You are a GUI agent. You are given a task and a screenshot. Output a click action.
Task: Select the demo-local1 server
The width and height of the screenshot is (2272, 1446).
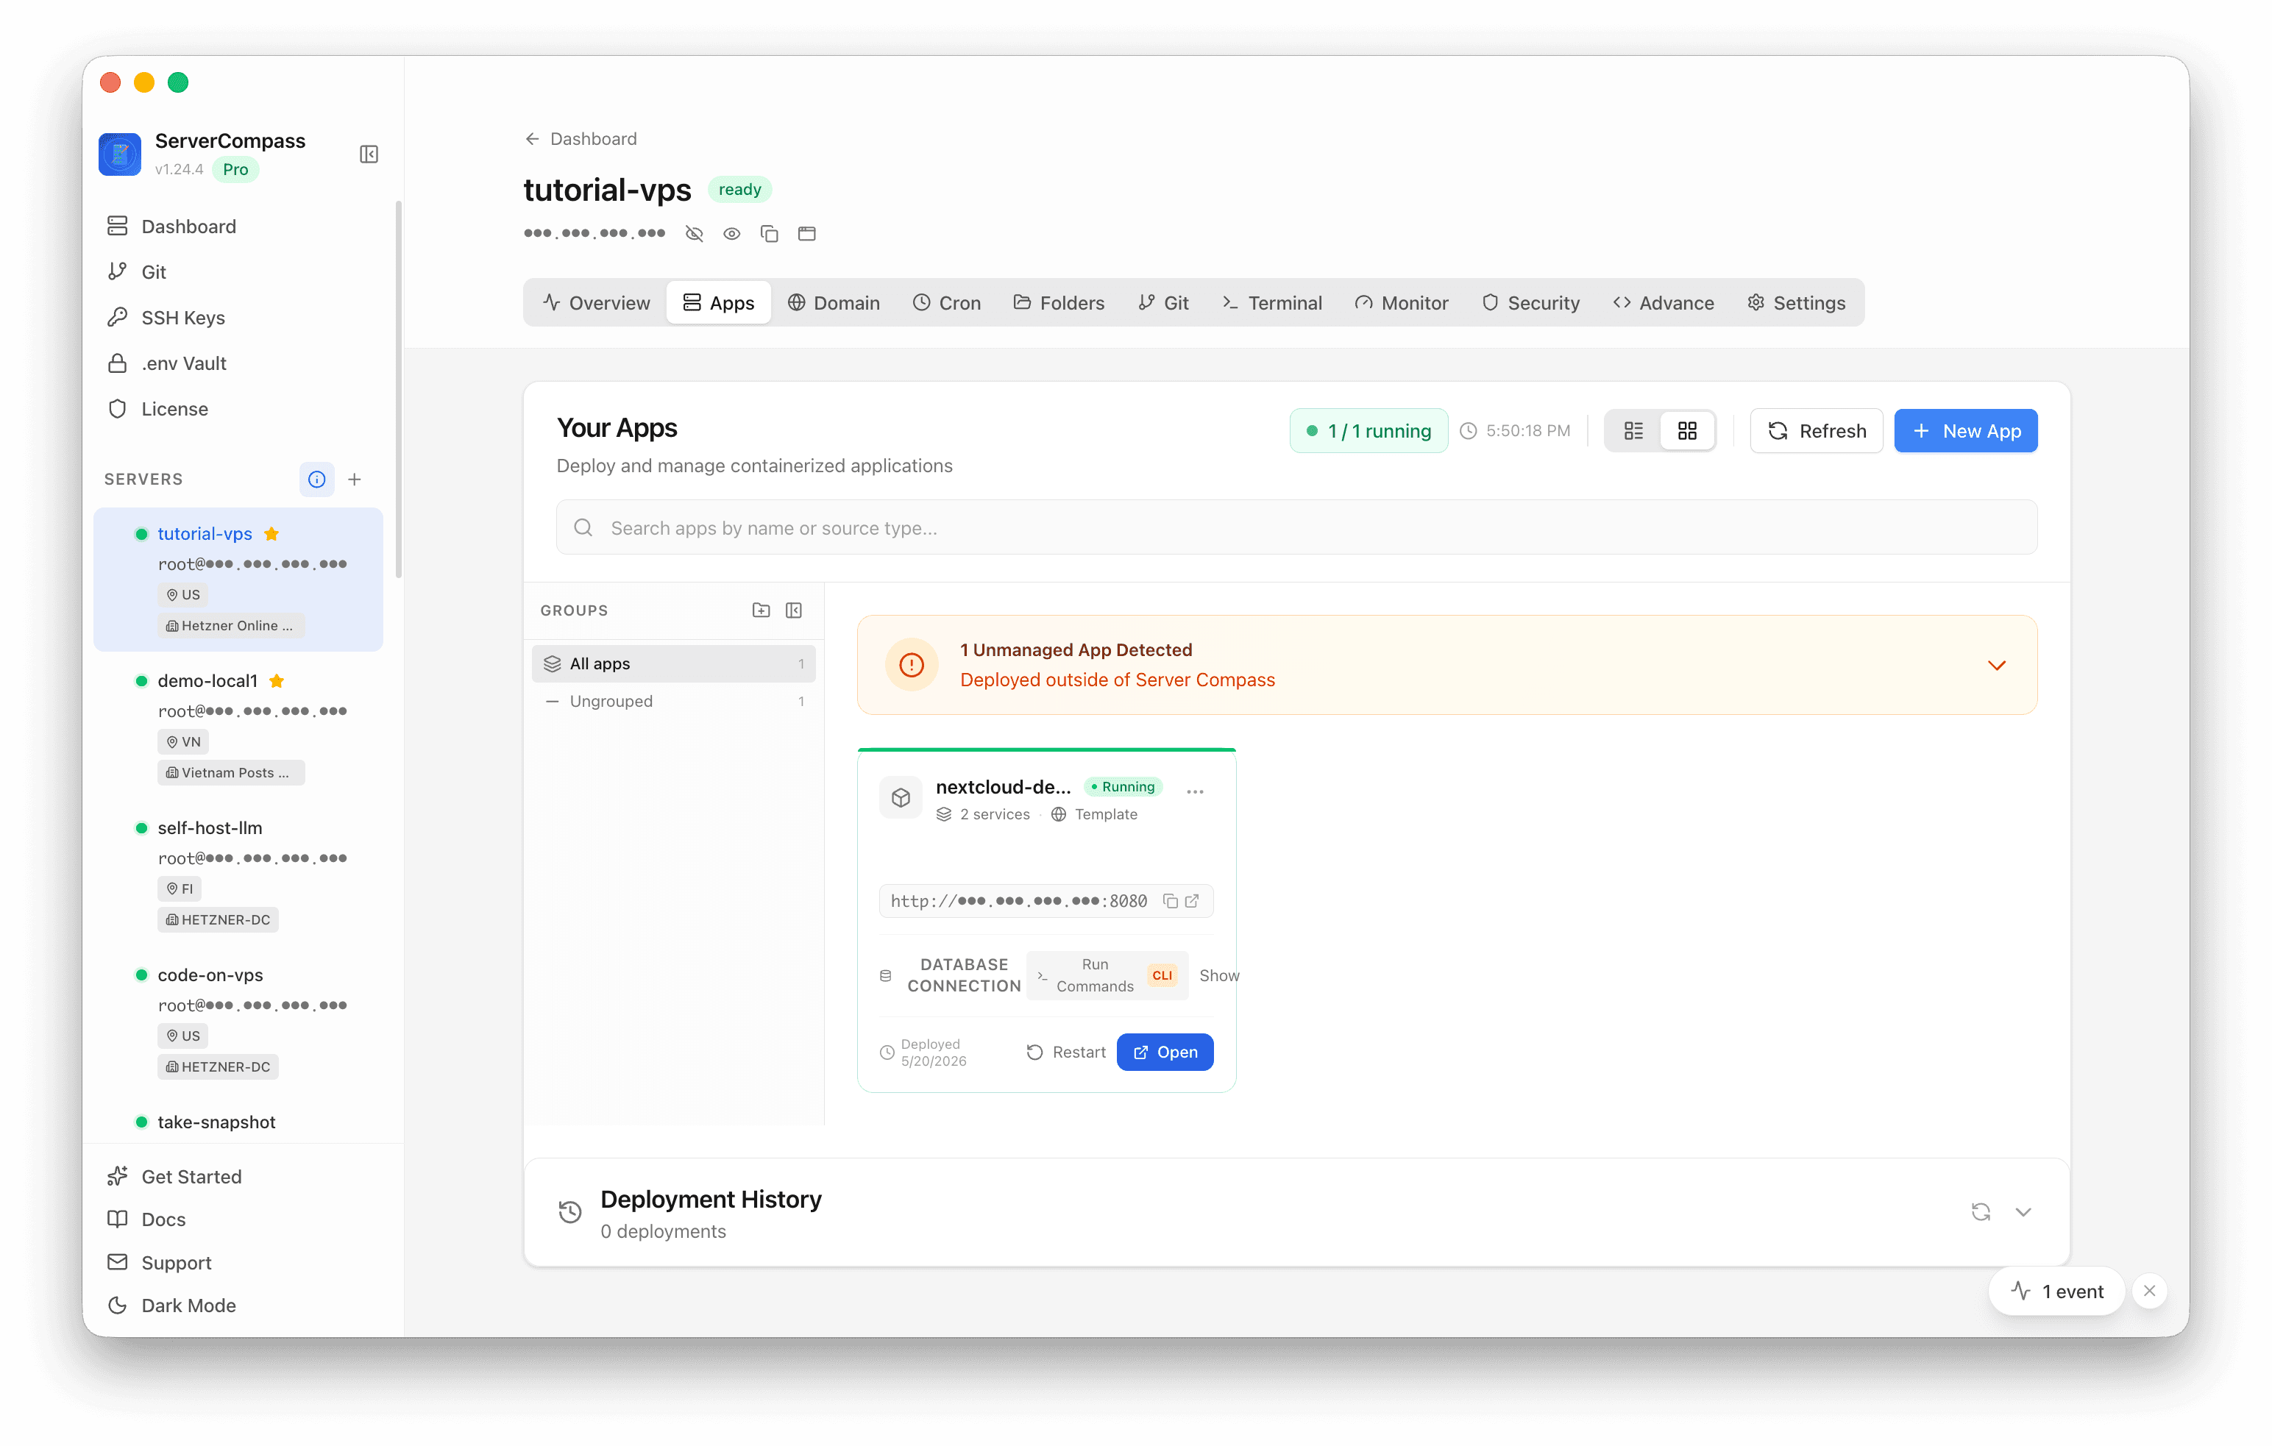pyautogui.click(x=238, y=725)
